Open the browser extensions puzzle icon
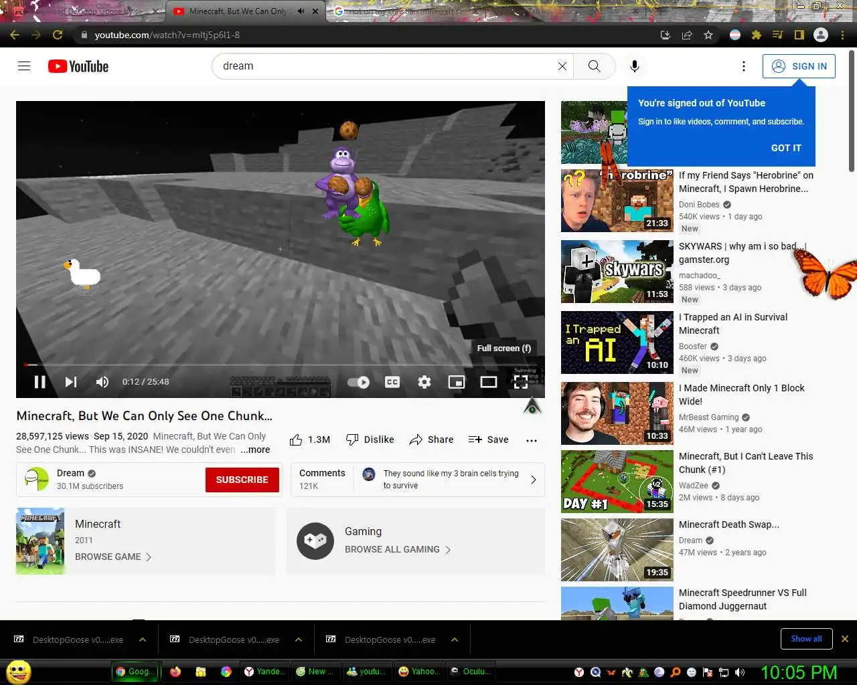 pyautogui.click(x=757, y=35)
